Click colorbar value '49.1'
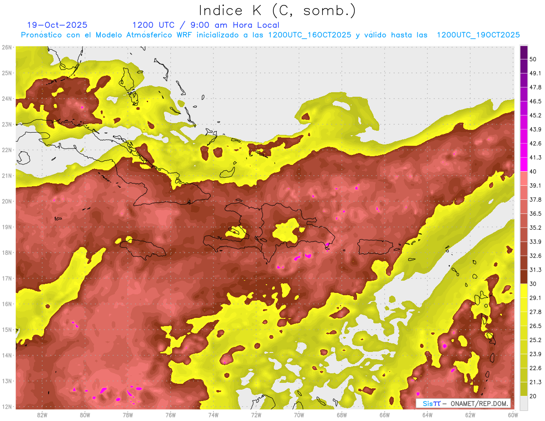Image resolution: width=545 pixels, height=421 pixels. pyautogui.click(x=535, y=74)
